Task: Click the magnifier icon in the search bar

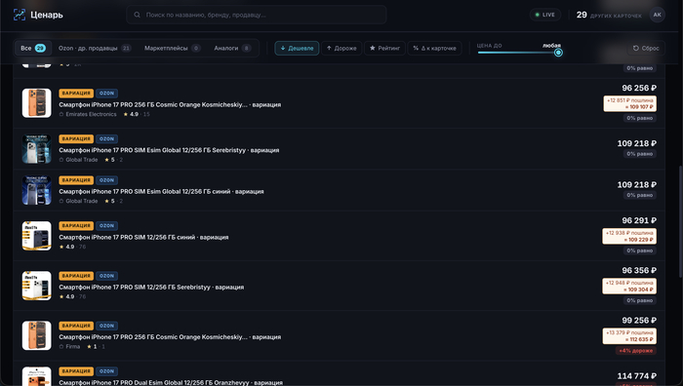Action: (x=137, y=15)
